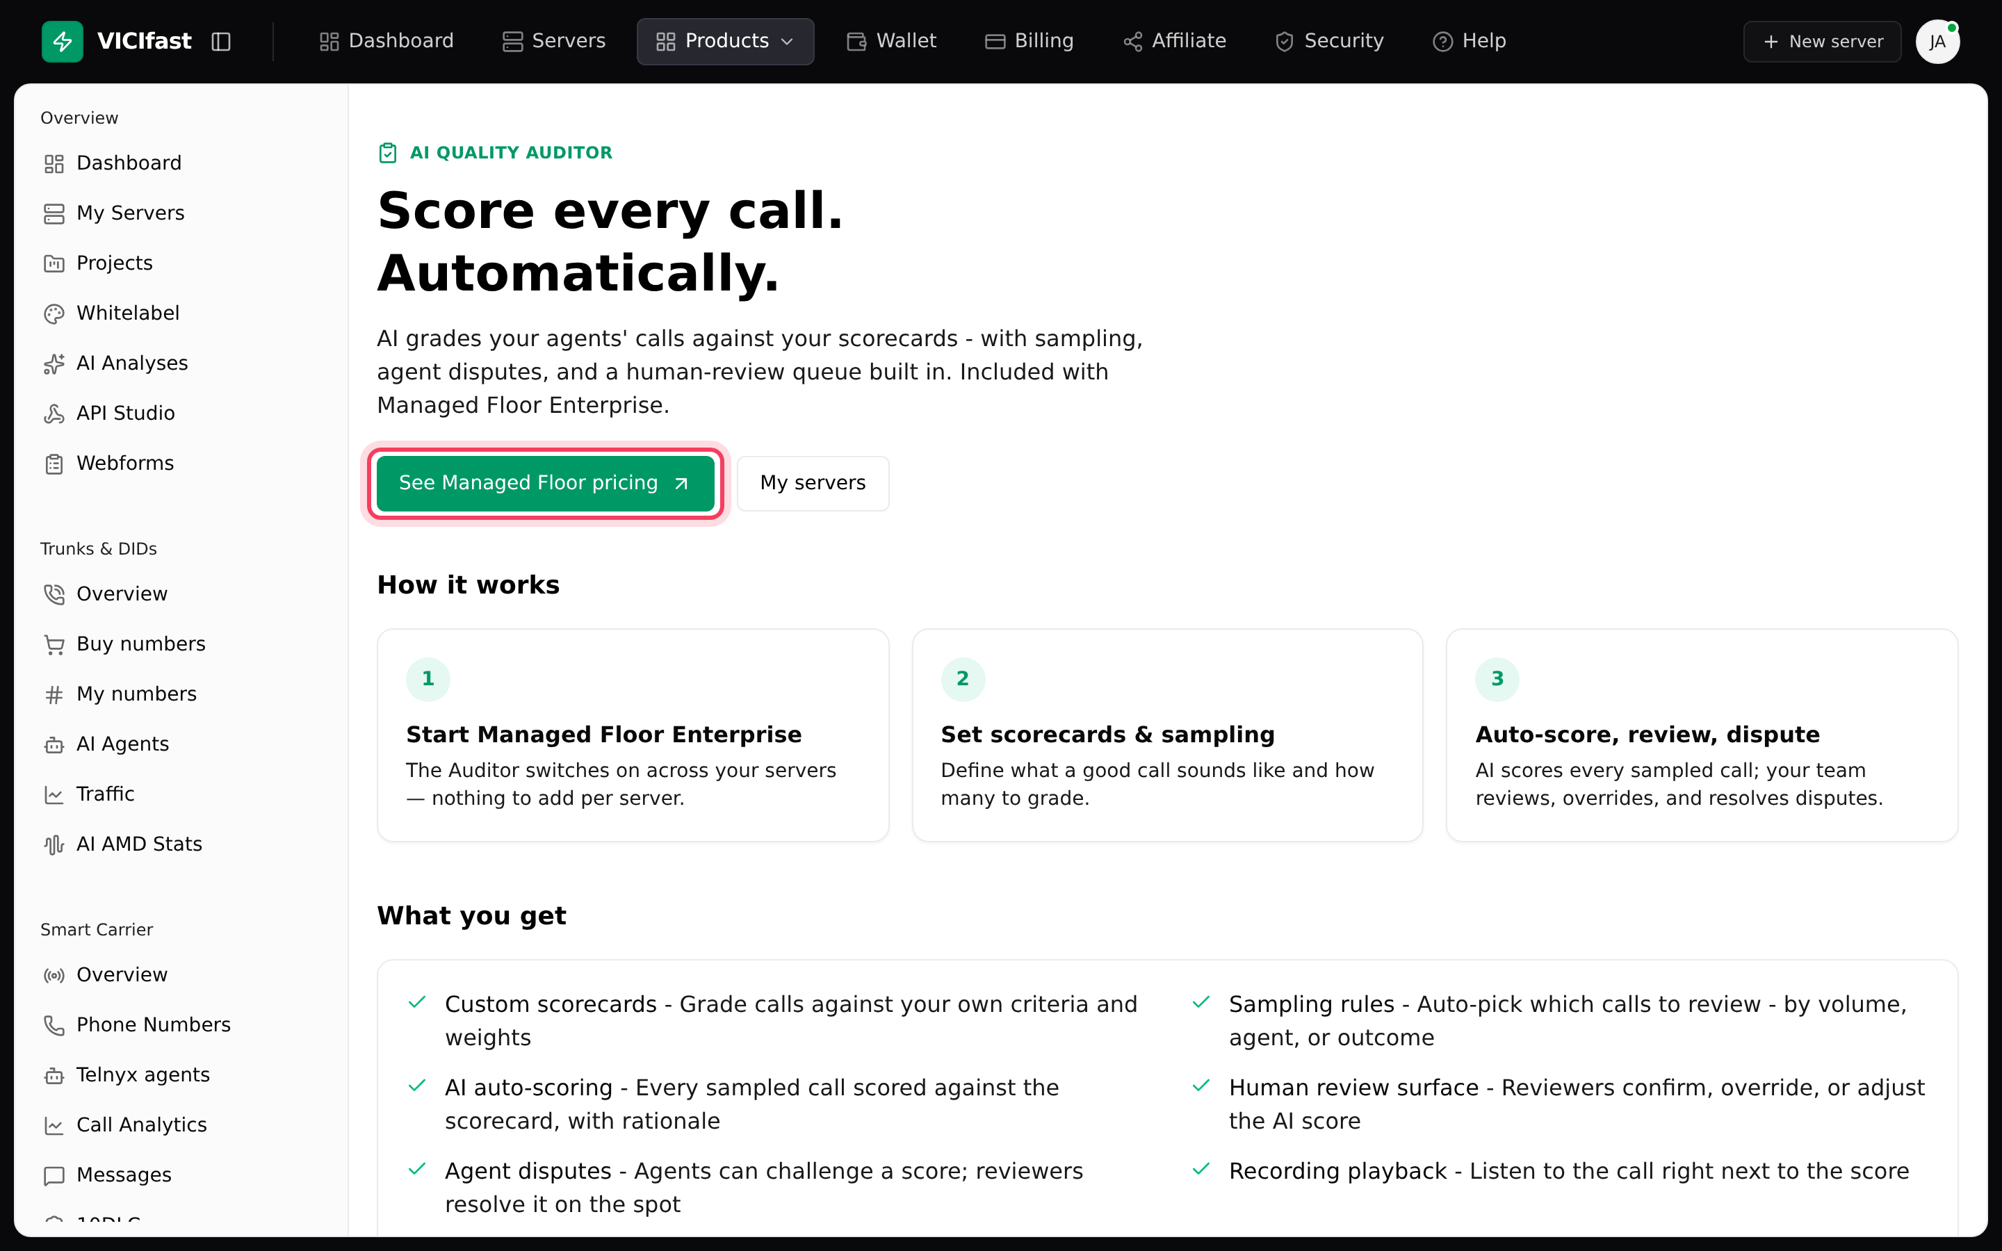2002x1251 pixels.
Task: Toggle the sidebar collapse icon next to VICIfast
Action: 221,42
